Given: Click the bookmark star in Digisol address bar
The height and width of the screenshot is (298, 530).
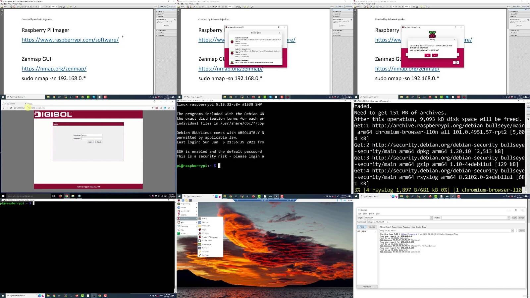Looking at the screenshot, I should pyautogui.click(x=152, y=108).
